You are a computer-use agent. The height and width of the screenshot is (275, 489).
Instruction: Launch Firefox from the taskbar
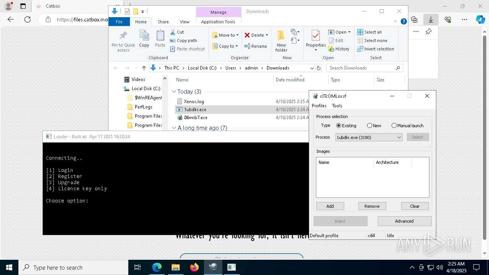click(194, 267)
